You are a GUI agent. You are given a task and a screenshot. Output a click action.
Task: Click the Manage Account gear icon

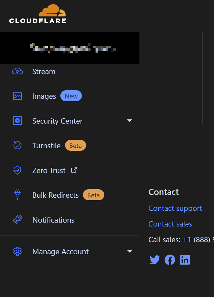(x=17, y=251)
